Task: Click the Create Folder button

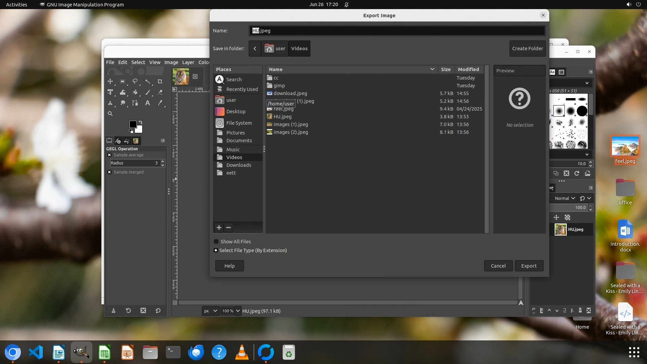Action: [x=527, y=49]
